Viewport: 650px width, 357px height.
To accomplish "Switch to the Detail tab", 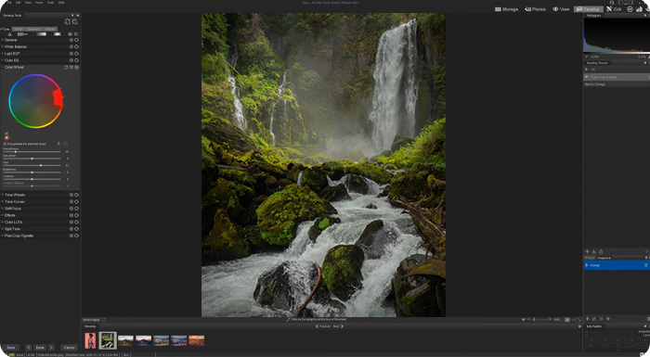I will [x=18, y=29].
